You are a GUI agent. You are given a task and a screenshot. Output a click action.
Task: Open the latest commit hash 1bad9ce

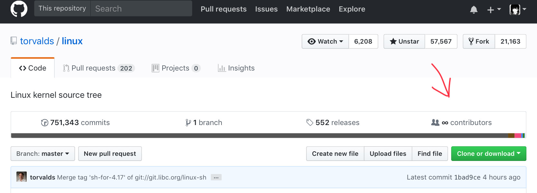pyautogui.click(x=467, y=177)
